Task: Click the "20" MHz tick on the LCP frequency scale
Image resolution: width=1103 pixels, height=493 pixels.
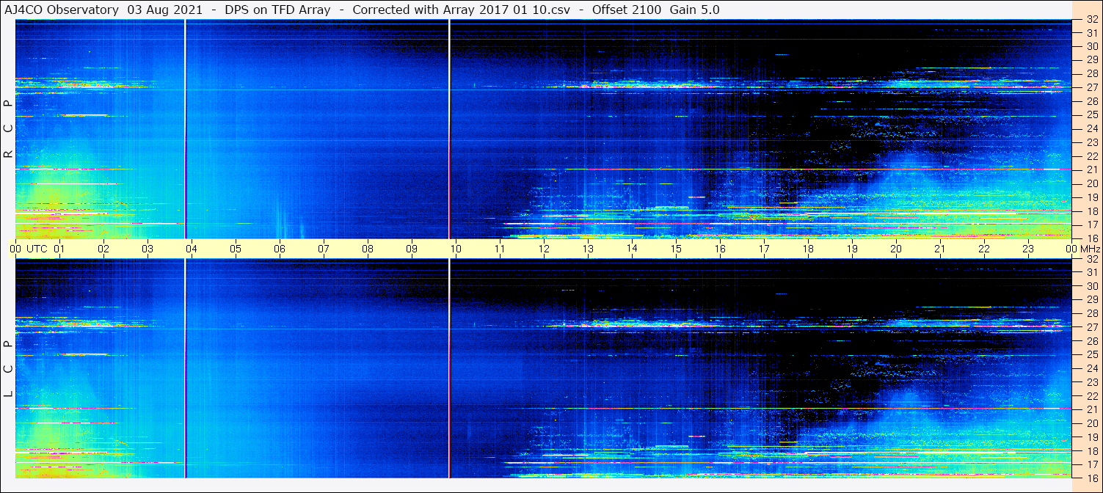Action: (1091, 423)
